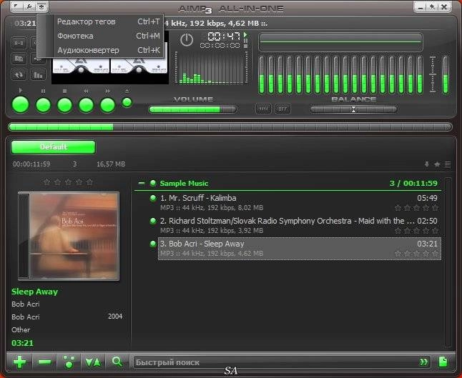Rate Sleep Away with its first star
This screenshot has height=378, width=462.
click(x=398, y=253)
